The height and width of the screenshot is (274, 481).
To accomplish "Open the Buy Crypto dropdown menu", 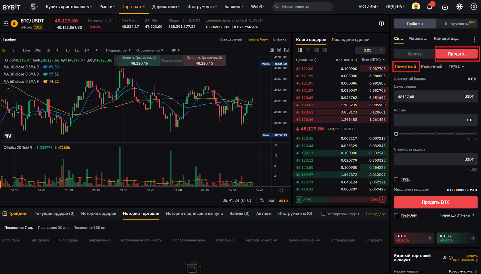I will coord(69,7).
